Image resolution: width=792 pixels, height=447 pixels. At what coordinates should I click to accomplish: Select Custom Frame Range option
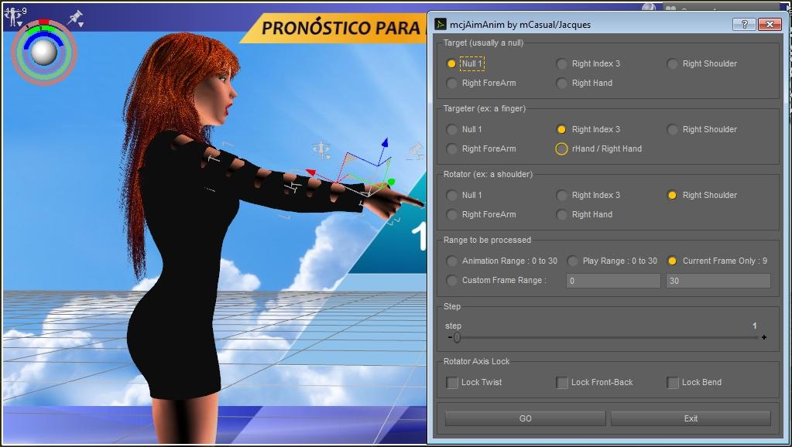click(451, 280)
